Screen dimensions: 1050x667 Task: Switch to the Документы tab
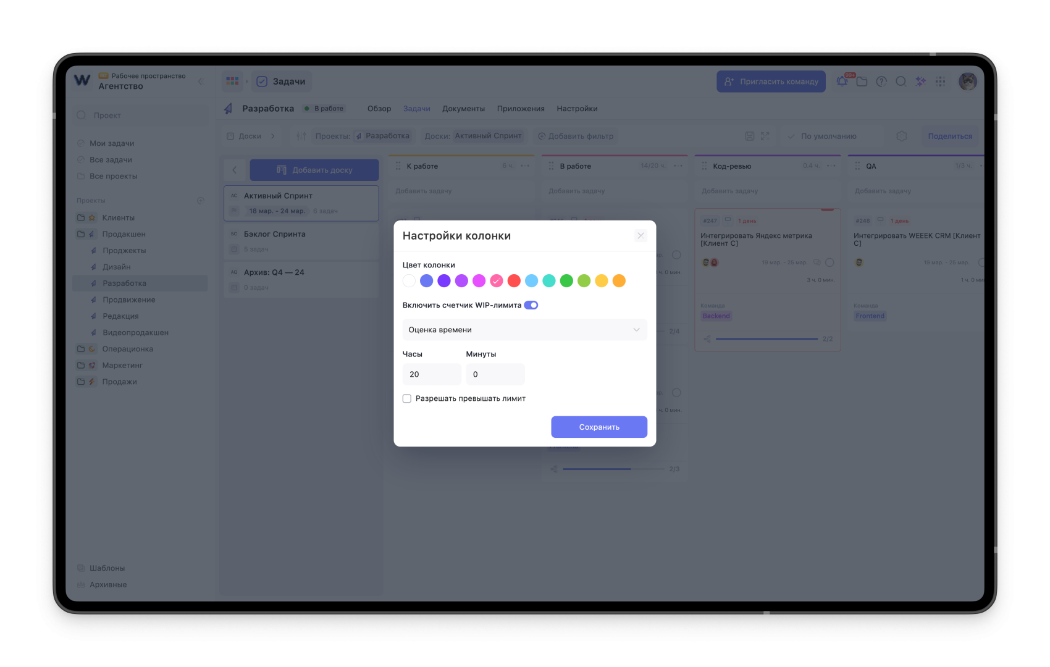[x=463, y=109]
